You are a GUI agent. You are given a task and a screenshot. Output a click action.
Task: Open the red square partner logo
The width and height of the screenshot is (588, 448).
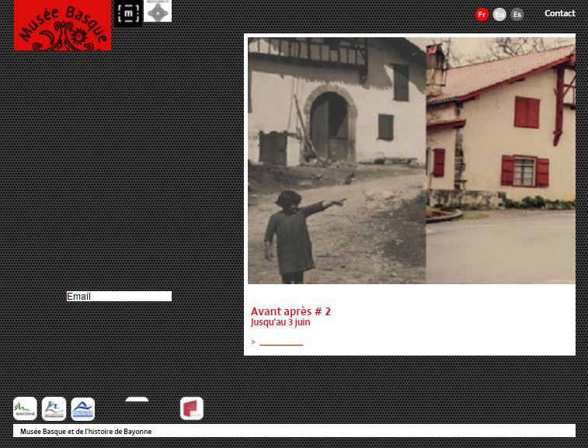(191, 408)
